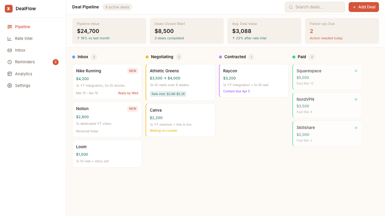Click the 18% vs last month text
Screen dimensions: 385x216
tap(93, 38)
